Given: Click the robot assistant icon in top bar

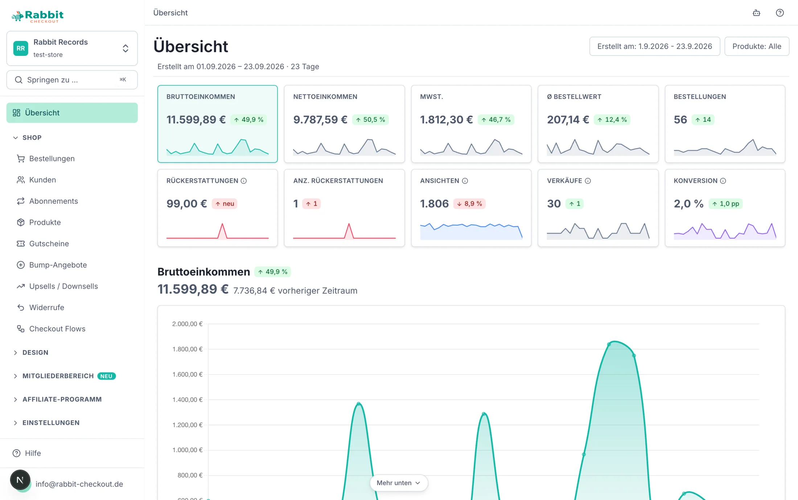Looking at the screenshot, I should (756, 13).
